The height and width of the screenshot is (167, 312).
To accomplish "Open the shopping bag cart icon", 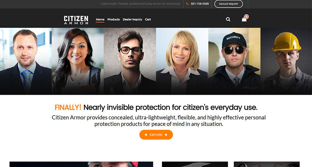I will pos(244,19).
